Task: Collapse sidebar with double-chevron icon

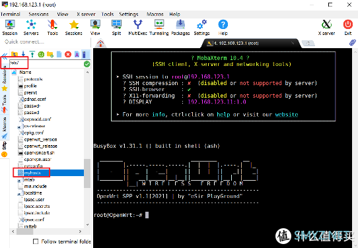Action: 5,55
